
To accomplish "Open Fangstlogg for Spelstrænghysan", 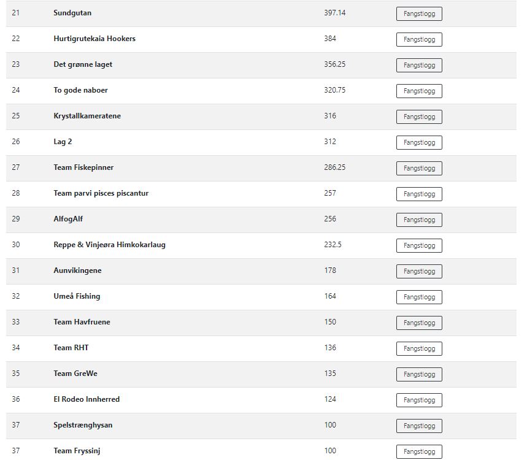I will [x=419, y=426].
